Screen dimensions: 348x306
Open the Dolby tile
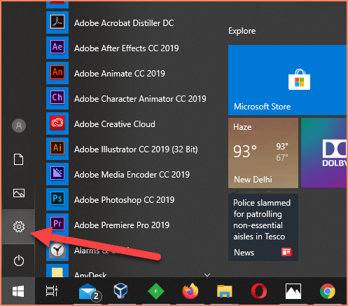(x=324, y=153)
